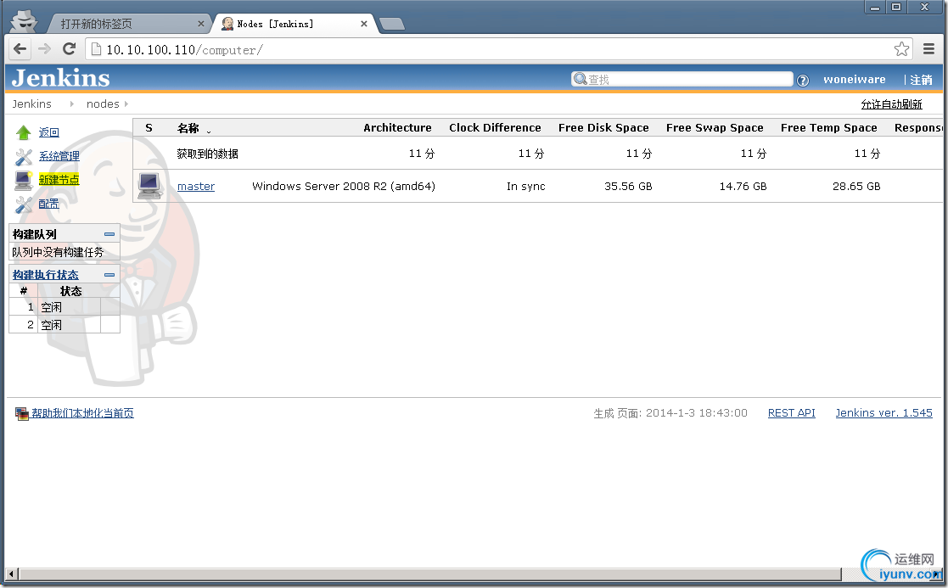Screen dimensions: 948x588
Task: Click executor 2 空闲 status row
Action: (x=65, y=324)
